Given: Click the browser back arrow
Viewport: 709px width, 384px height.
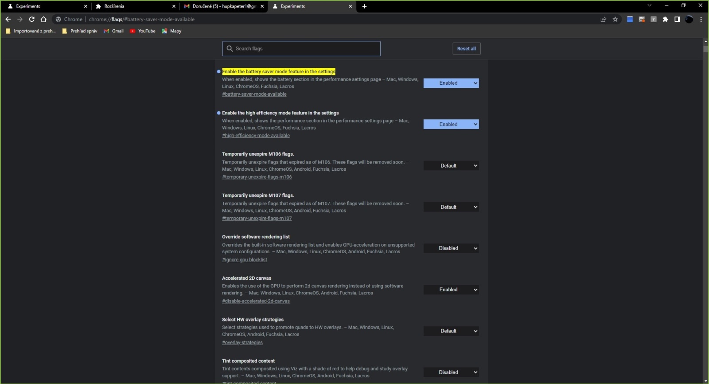Looking at the screenshot, I should [x=8, y=19].
